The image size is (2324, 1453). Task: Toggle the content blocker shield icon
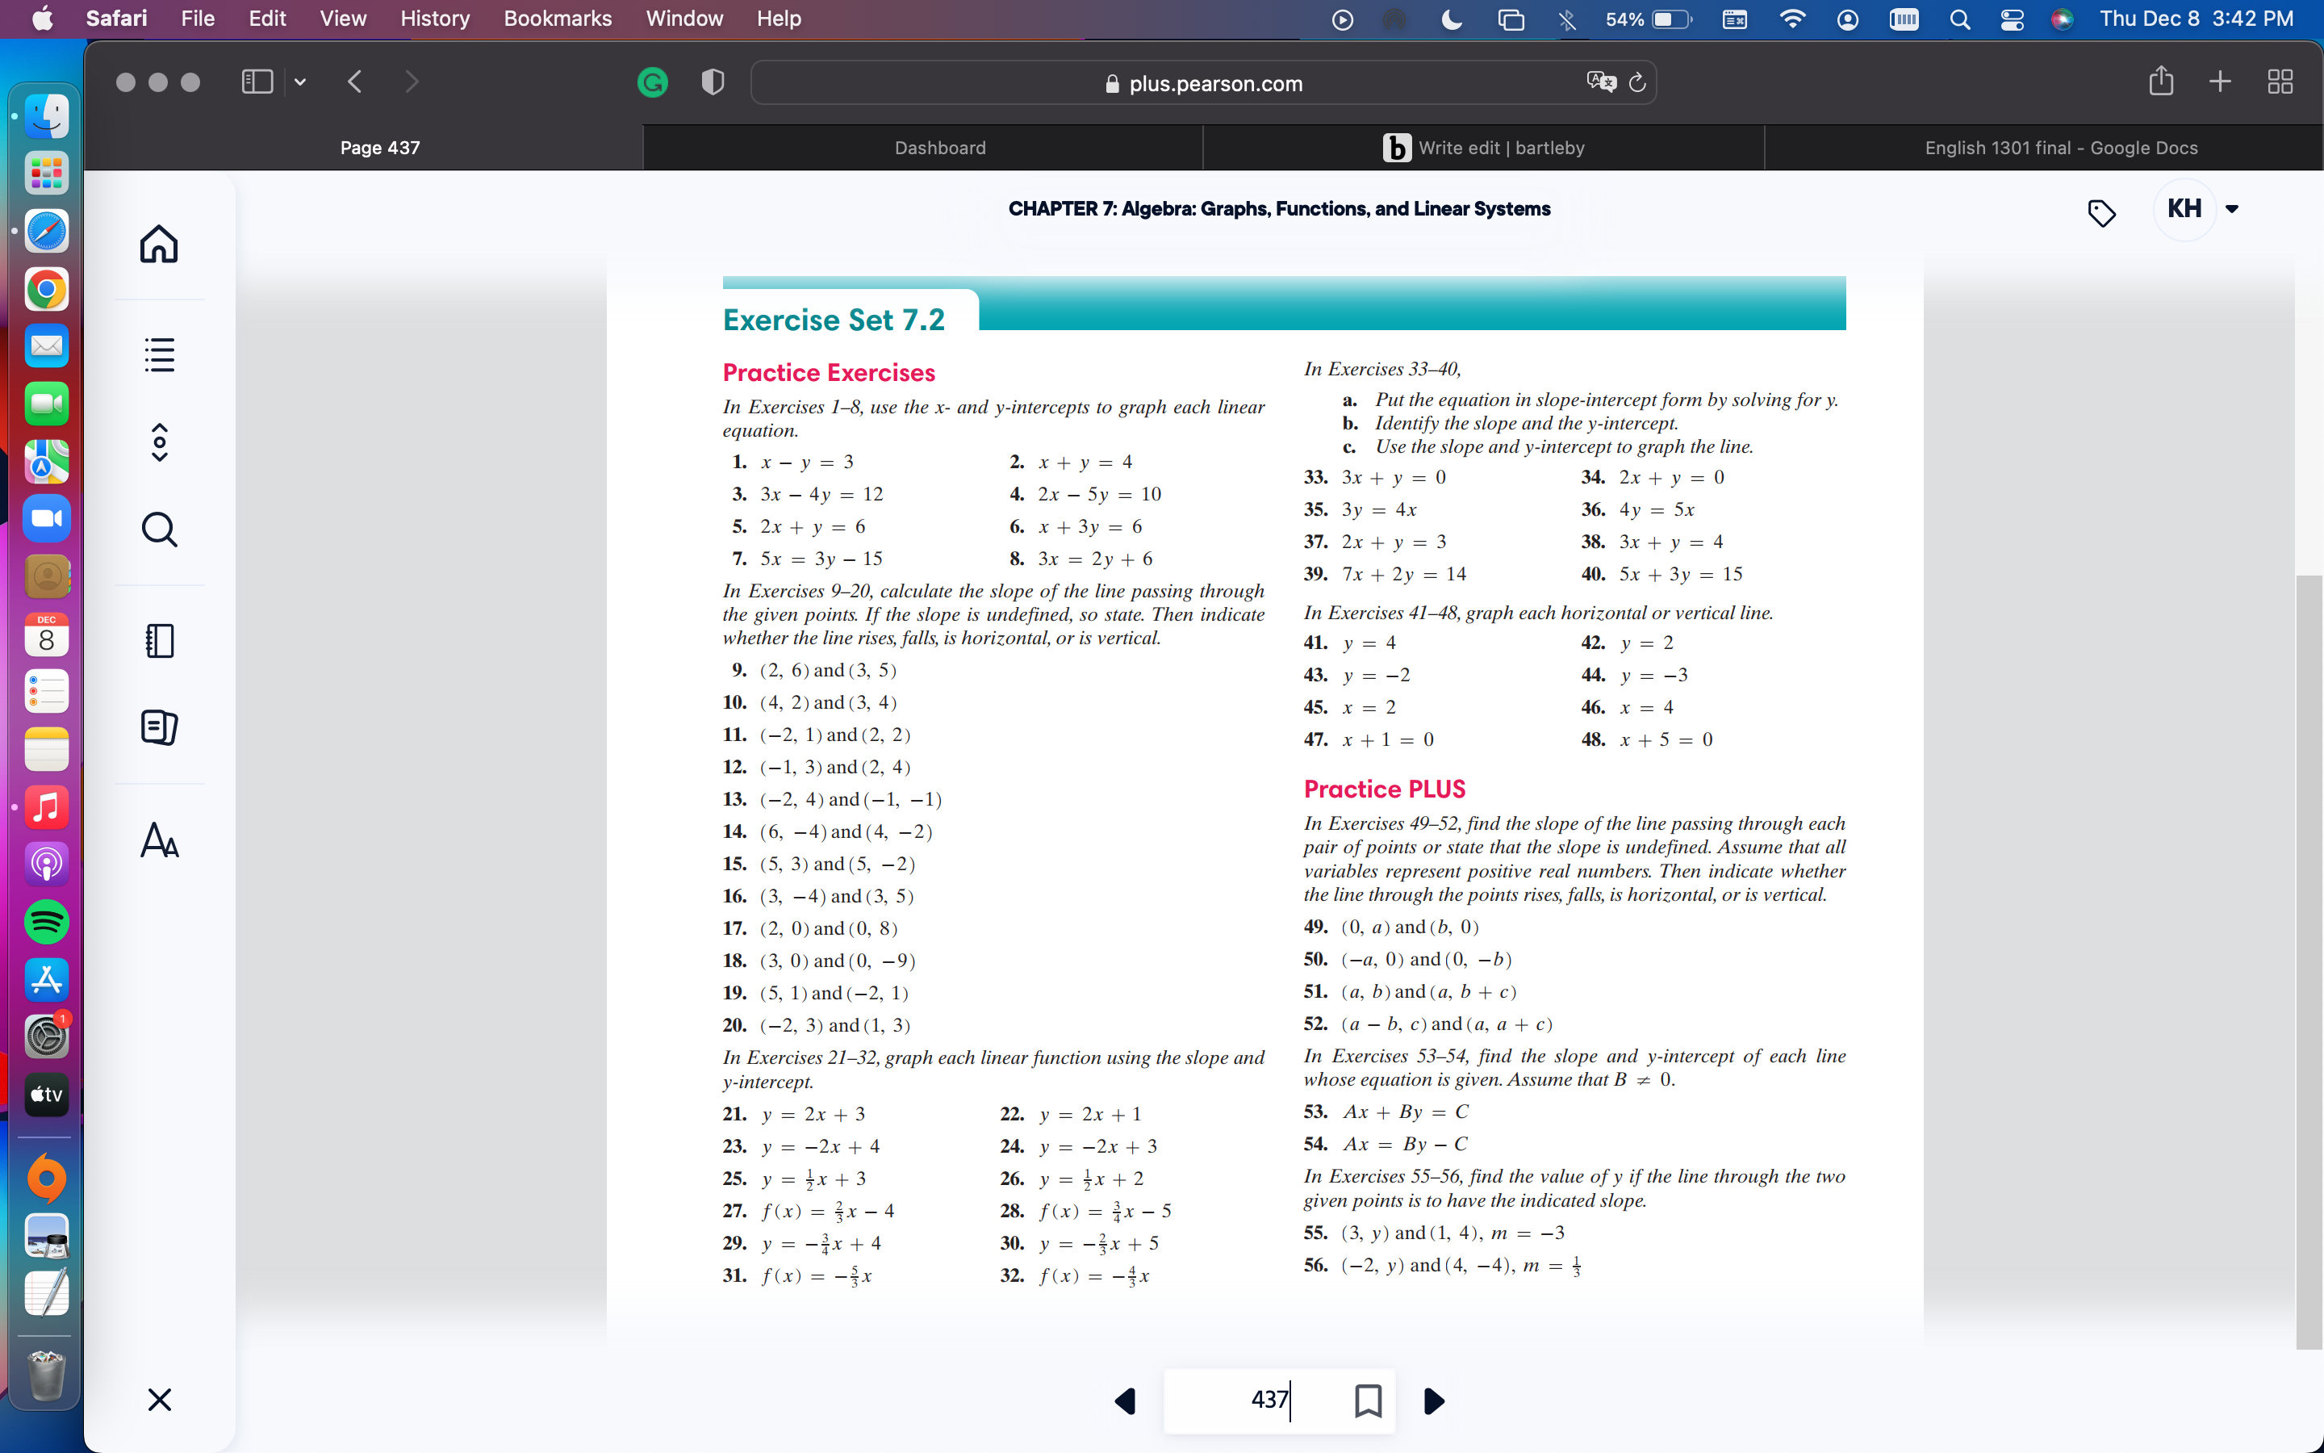click(x=712, y=82)
